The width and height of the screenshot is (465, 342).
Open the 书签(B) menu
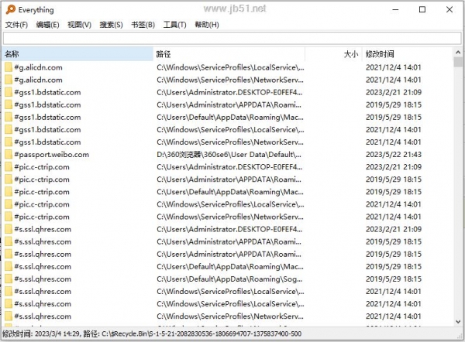[x=143, y=25]
